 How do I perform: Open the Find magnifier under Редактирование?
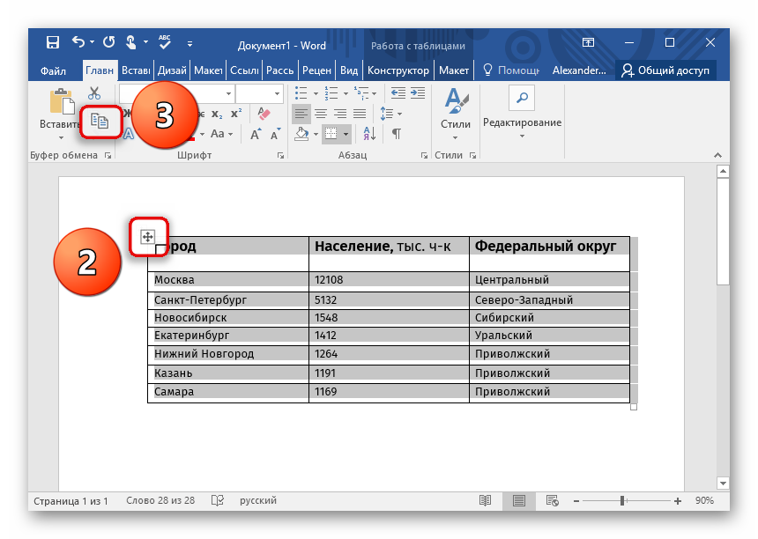click(x=522, y=98)
